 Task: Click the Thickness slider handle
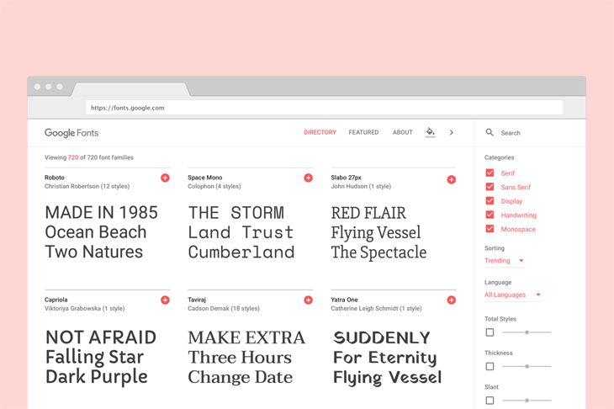pyautogui.click(x=527, y=366)
